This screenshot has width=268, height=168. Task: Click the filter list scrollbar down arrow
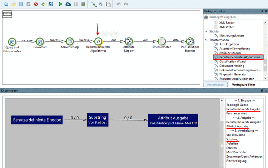pyautogui.click(x=265, y=78)
